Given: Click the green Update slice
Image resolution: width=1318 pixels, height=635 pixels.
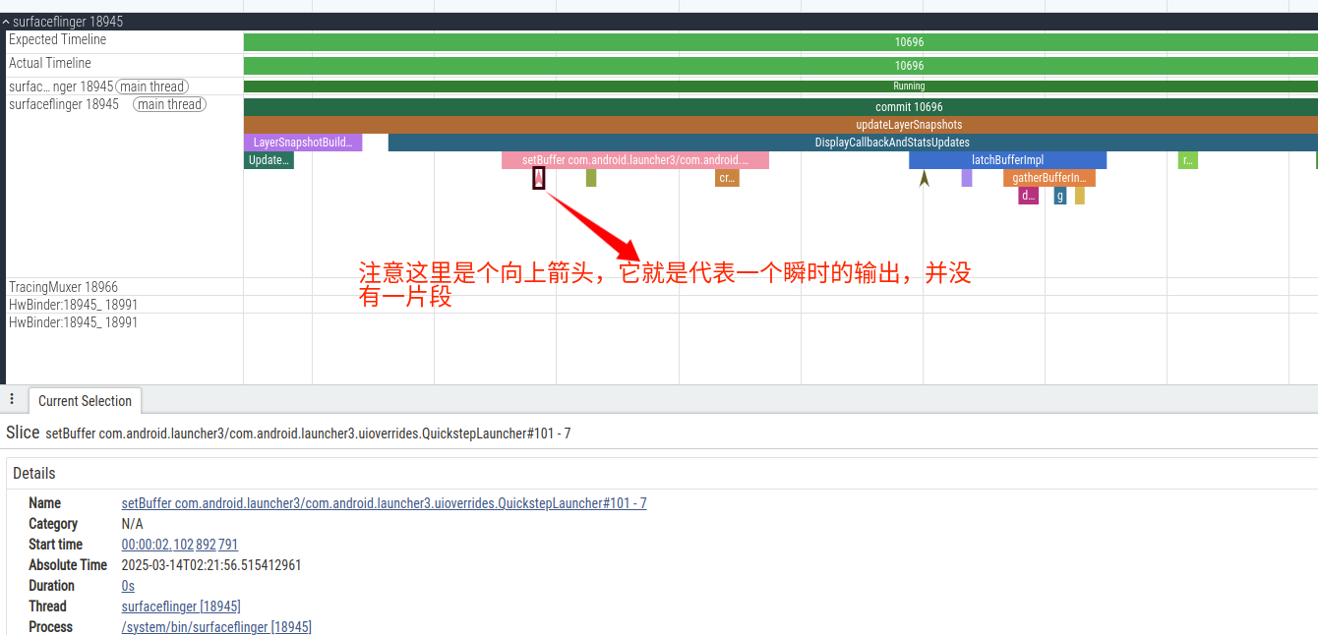Looking at the screenshot, I should point(269,160).
